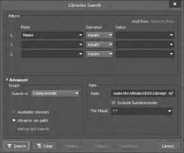
Task: Click the Clear button
Action: click(45, 146)
